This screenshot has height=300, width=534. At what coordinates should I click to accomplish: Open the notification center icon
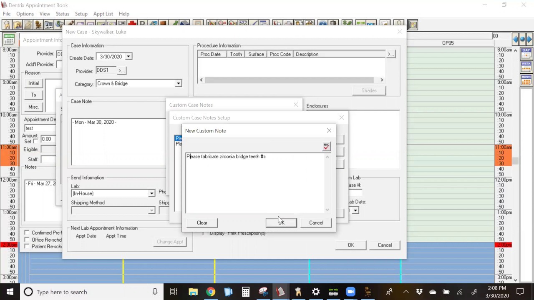click(520, 292)
